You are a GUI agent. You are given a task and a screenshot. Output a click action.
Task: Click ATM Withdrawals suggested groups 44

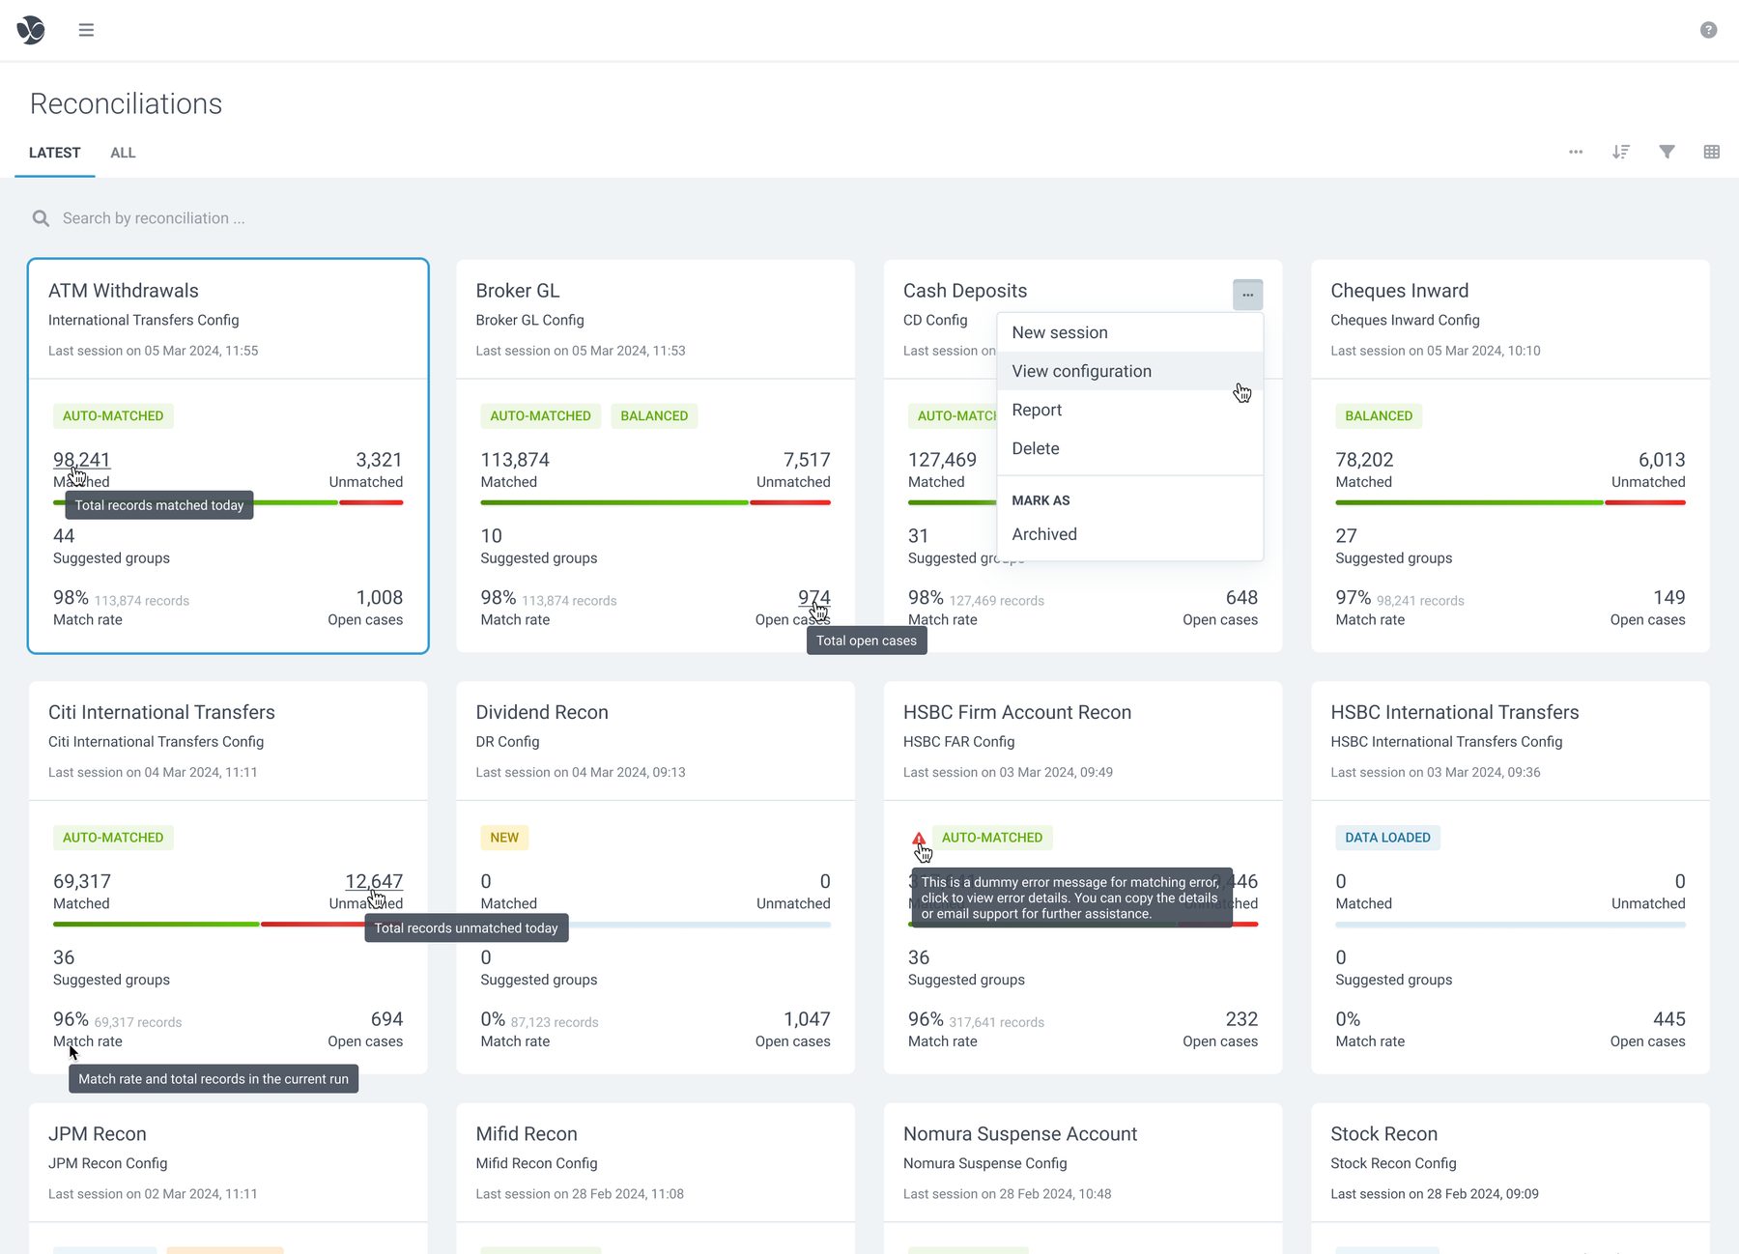(64, 536)
